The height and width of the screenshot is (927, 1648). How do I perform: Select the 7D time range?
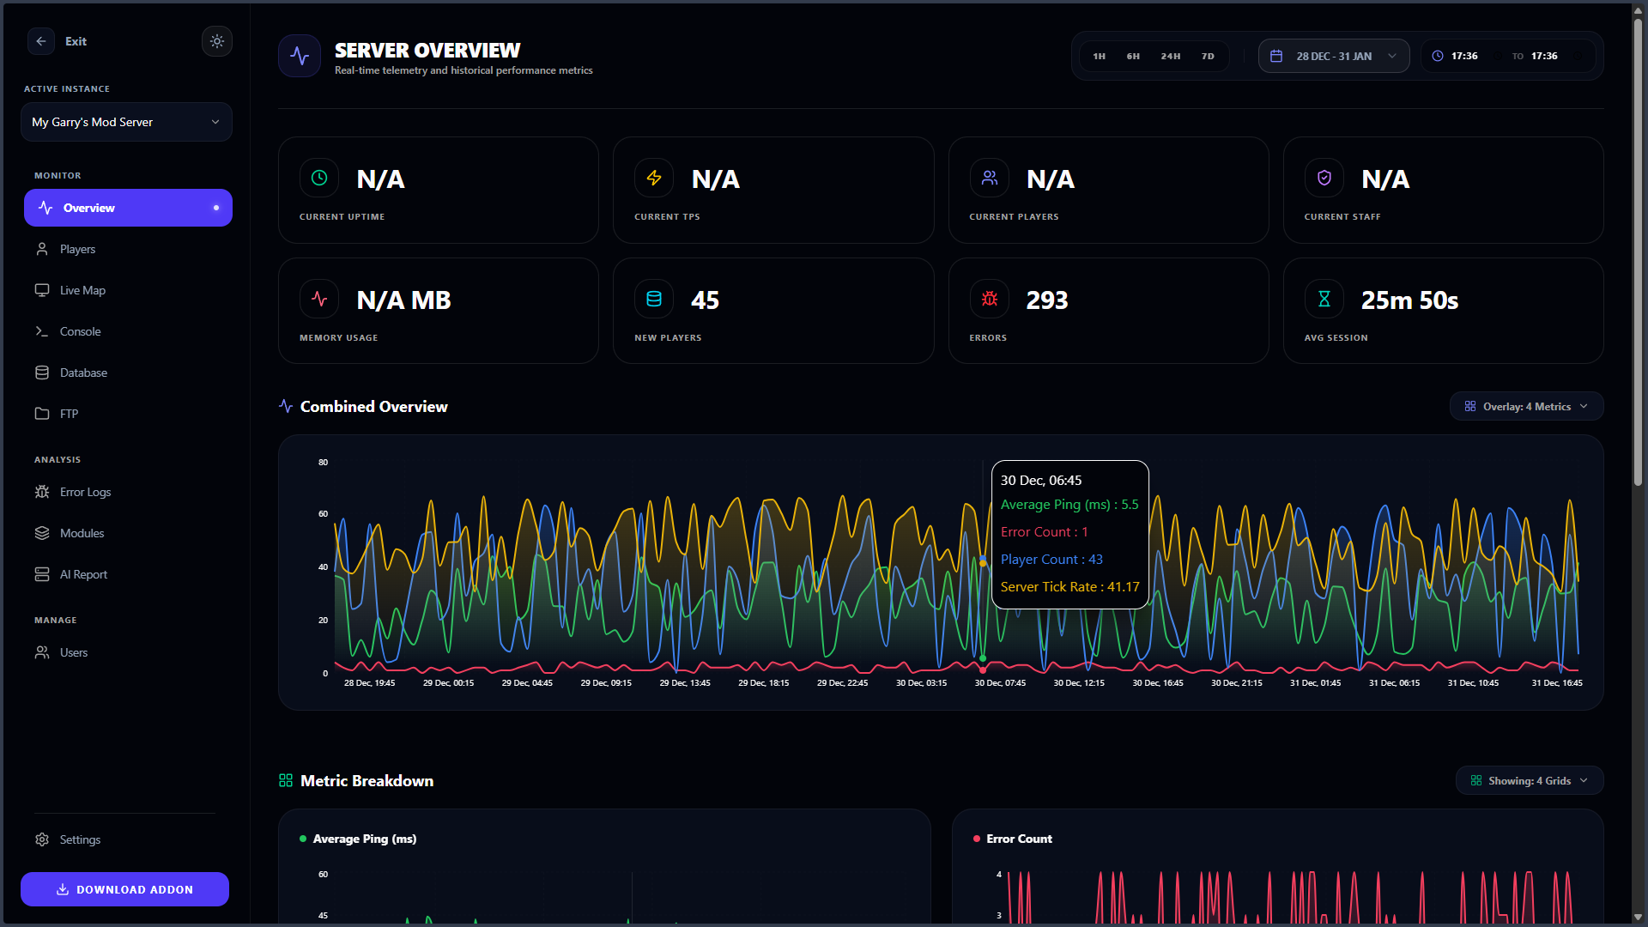click(x=1208, y=56)
